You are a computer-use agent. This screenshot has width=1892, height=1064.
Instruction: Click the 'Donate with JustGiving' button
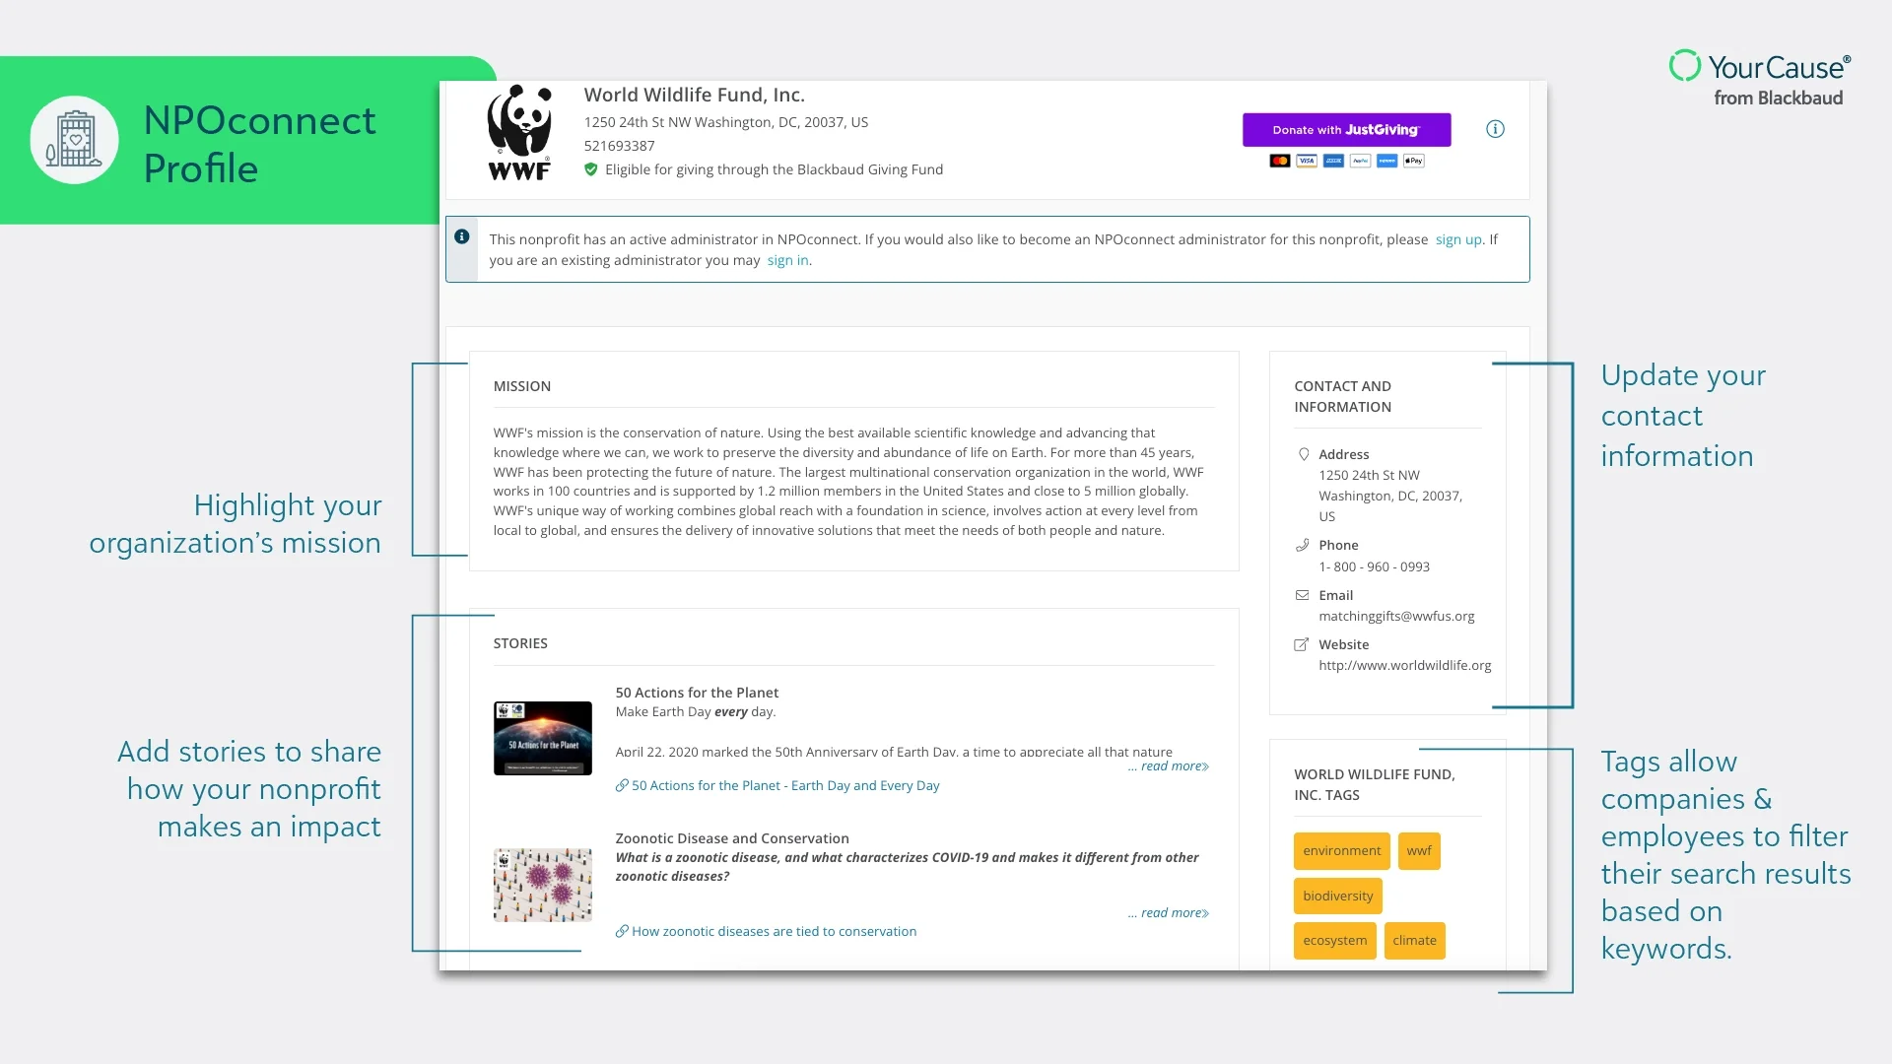[x=1346, y=129]
